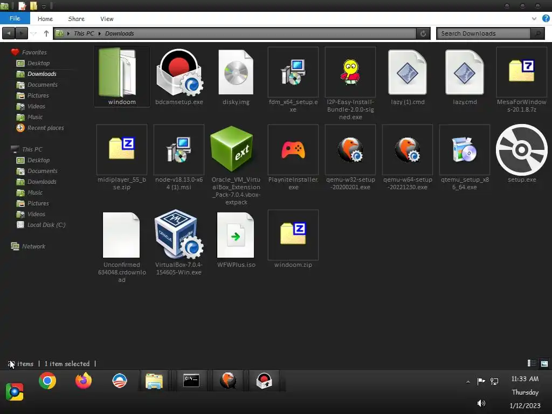Go back with the Back arrow
This screenshot has width=552, height=414.
[x=9, y=33]
